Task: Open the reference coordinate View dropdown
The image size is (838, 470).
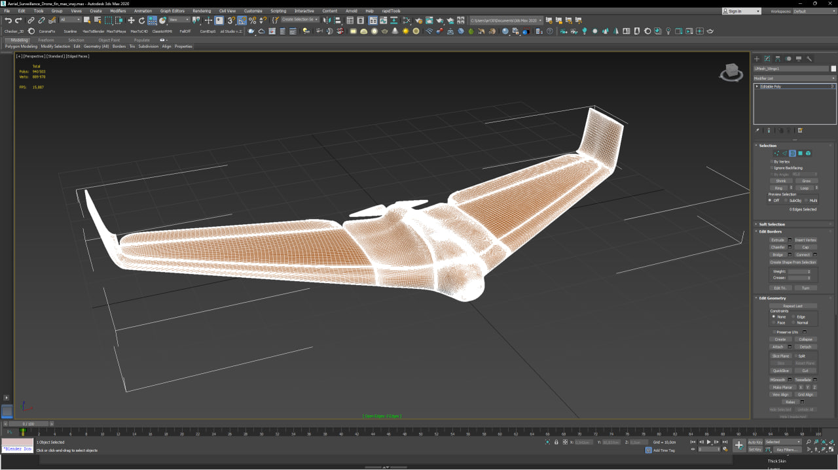Action: click(179, 20)
